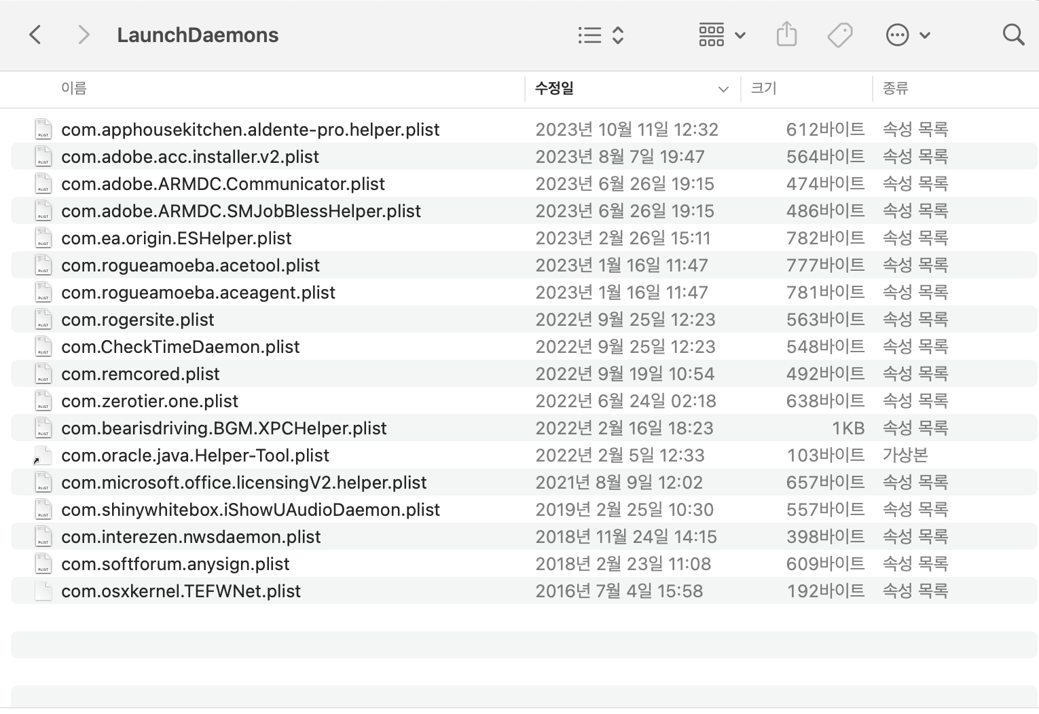This screenshot has height=714, width=1039.
Task: Select file name com.apphousekitchen.aldente-pro.helper.plist
Action: coord(251,130)
